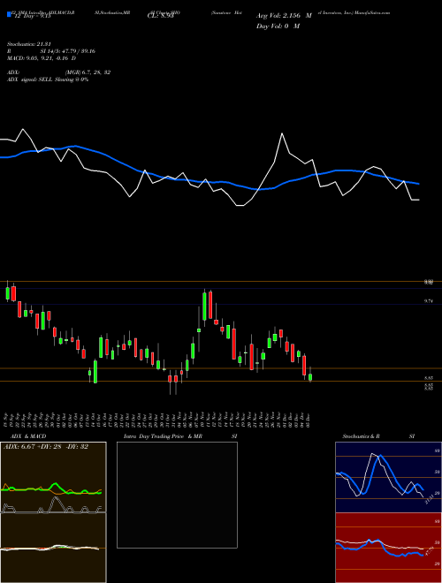Click the RSI 14/3 '47.79 / 39.16' value
442x583 pixels.
[78, 51]
